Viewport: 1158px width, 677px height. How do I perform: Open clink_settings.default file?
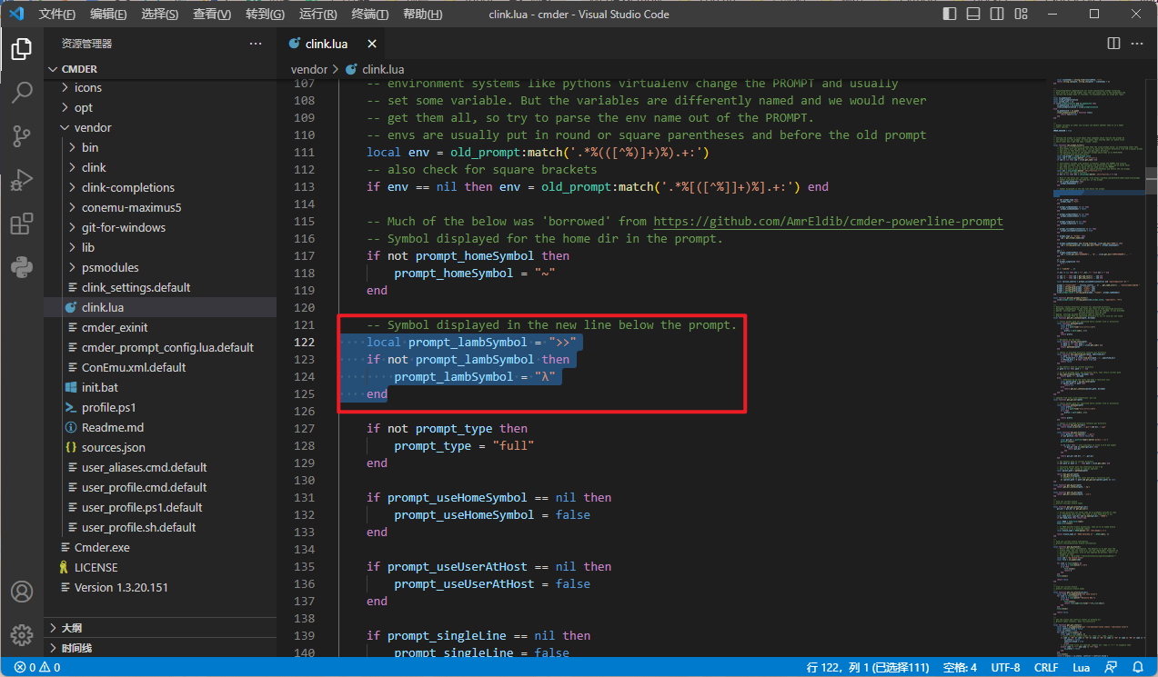pyautogui.click(x=160, y=287)
